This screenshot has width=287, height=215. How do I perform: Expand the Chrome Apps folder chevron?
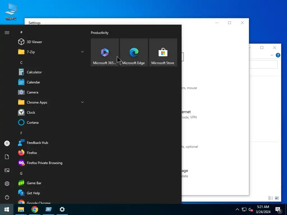82,102
